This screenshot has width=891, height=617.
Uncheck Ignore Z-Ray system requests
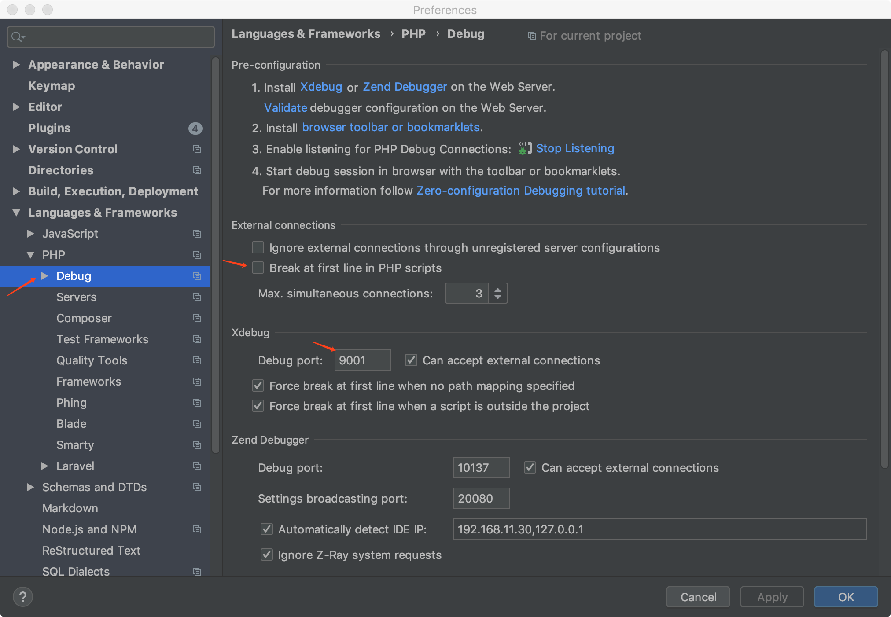[267, 555]
